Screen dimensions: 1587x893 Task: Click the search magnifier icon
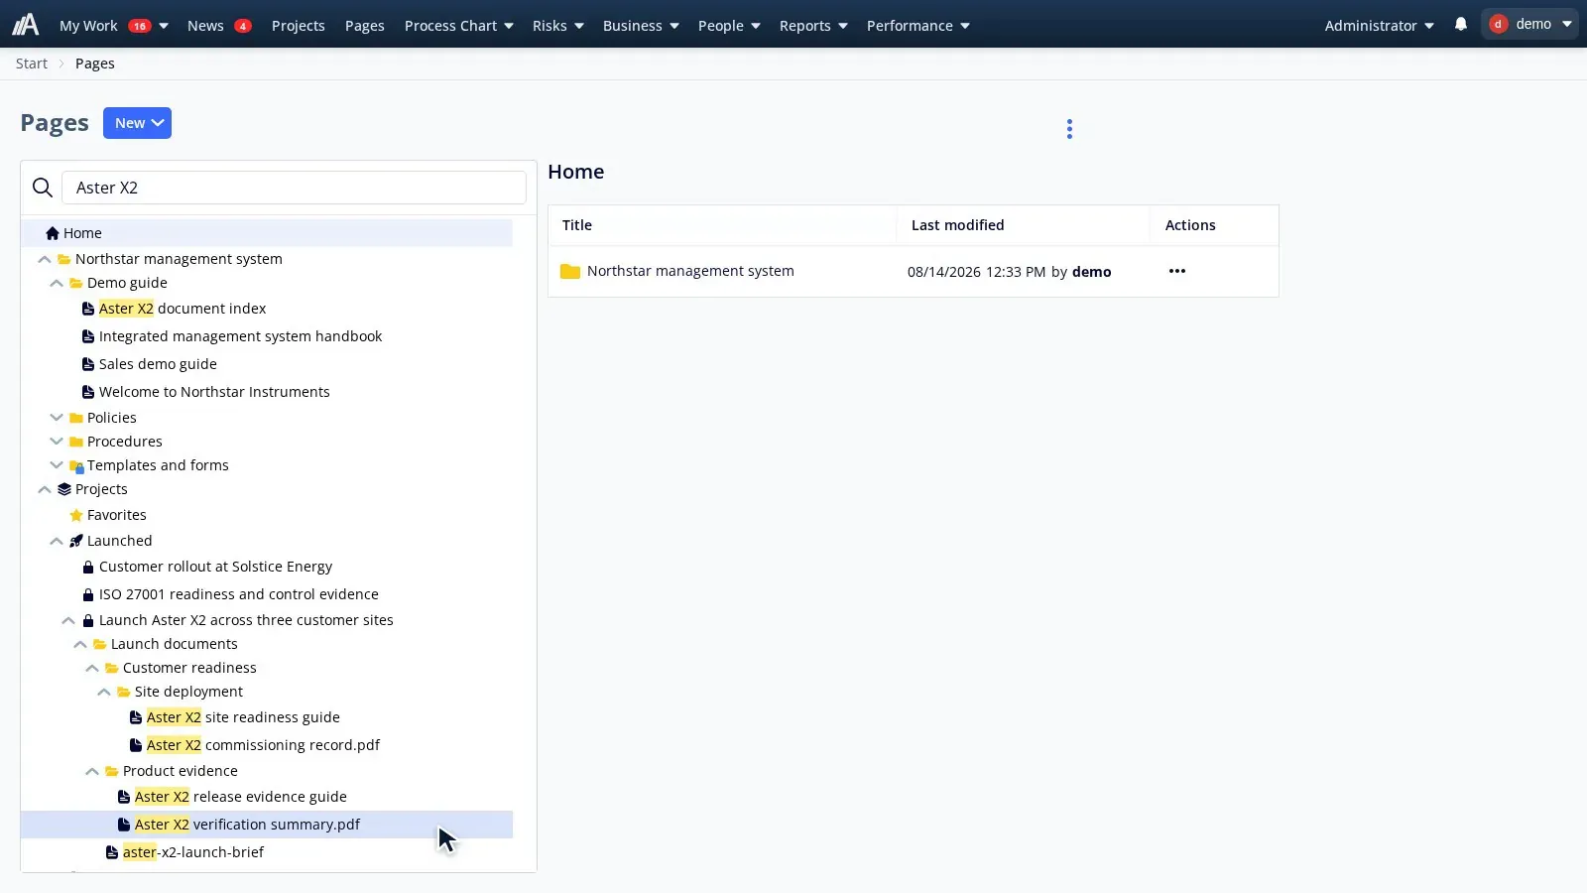coord(42,188)
